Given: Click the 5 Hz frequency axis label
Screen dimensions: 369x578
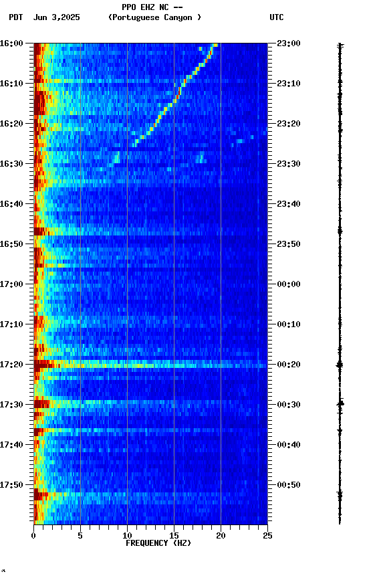Looking at the screenshot, I should pos(80,536).
